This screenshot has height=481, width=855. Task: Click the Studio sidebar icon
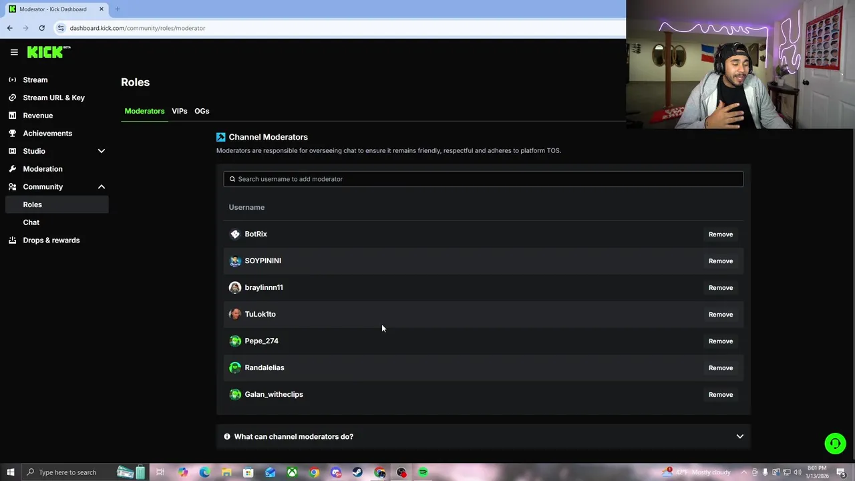[x=12, y=151]
